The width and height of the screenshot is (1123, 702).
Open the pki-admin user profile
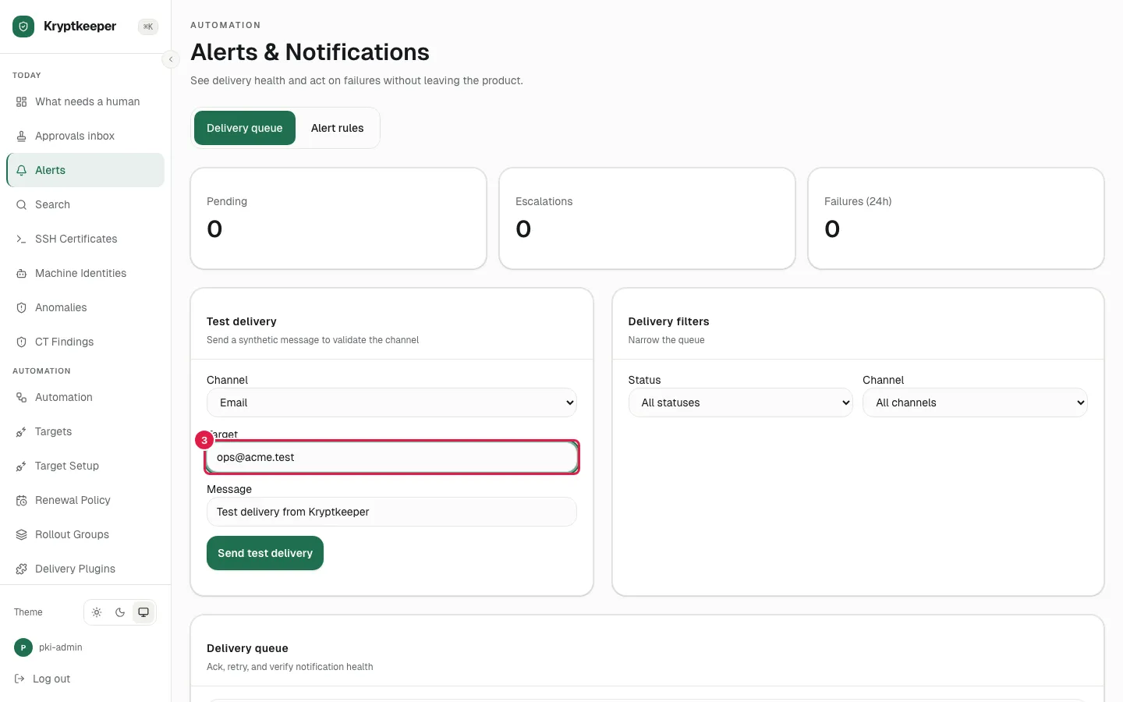click(x=48, y=647)
